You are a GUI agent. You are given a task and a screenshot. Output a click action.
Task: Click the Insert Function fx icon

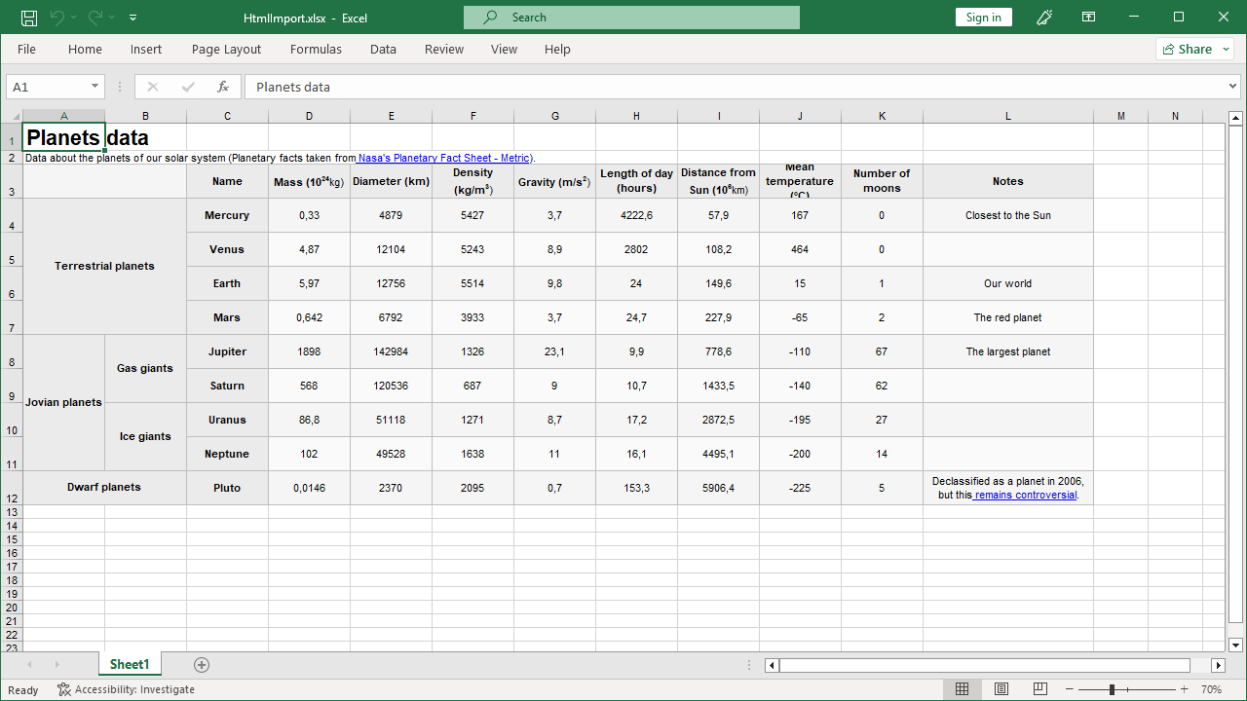click(223, 87)
